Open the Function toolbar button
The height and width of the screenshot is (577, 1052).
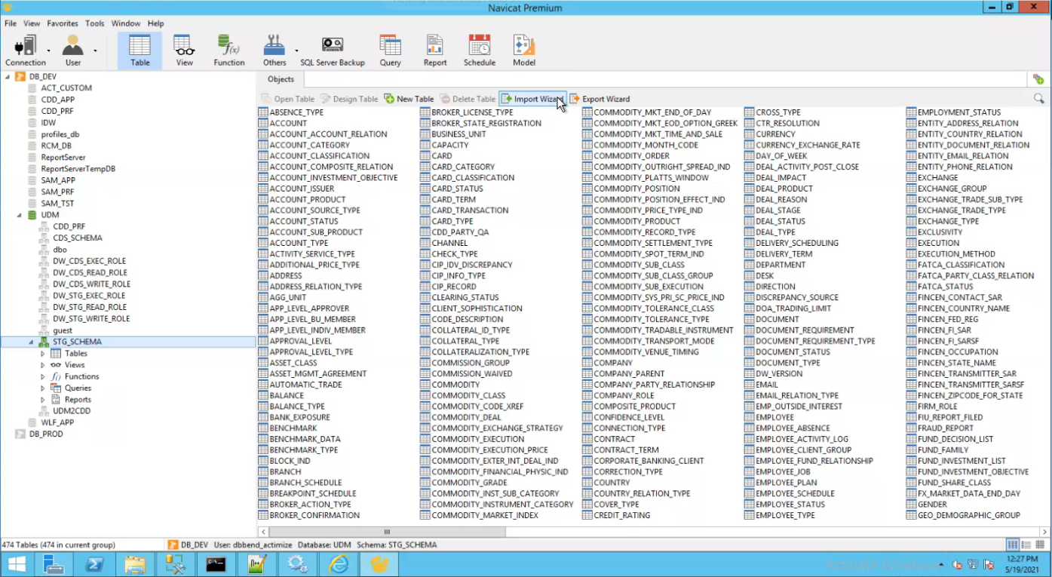coord(228,51)
